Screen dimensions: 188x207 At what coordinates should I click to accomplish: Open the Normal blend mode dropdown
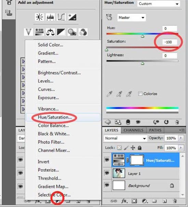pos(125,138)
